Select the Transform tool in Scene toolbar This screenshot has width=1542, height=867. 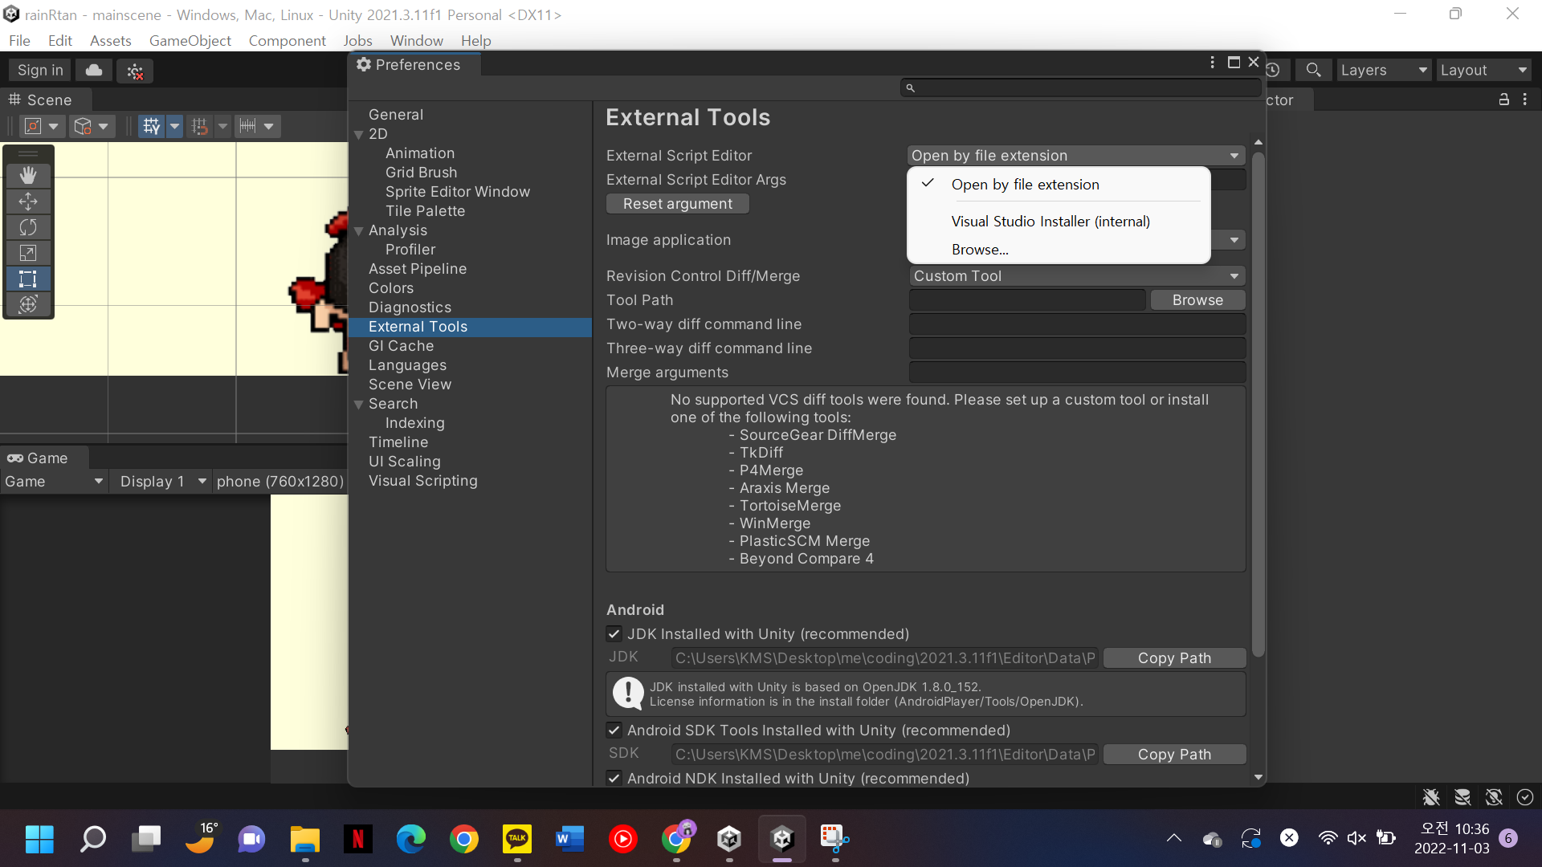[x=28, y=304]
